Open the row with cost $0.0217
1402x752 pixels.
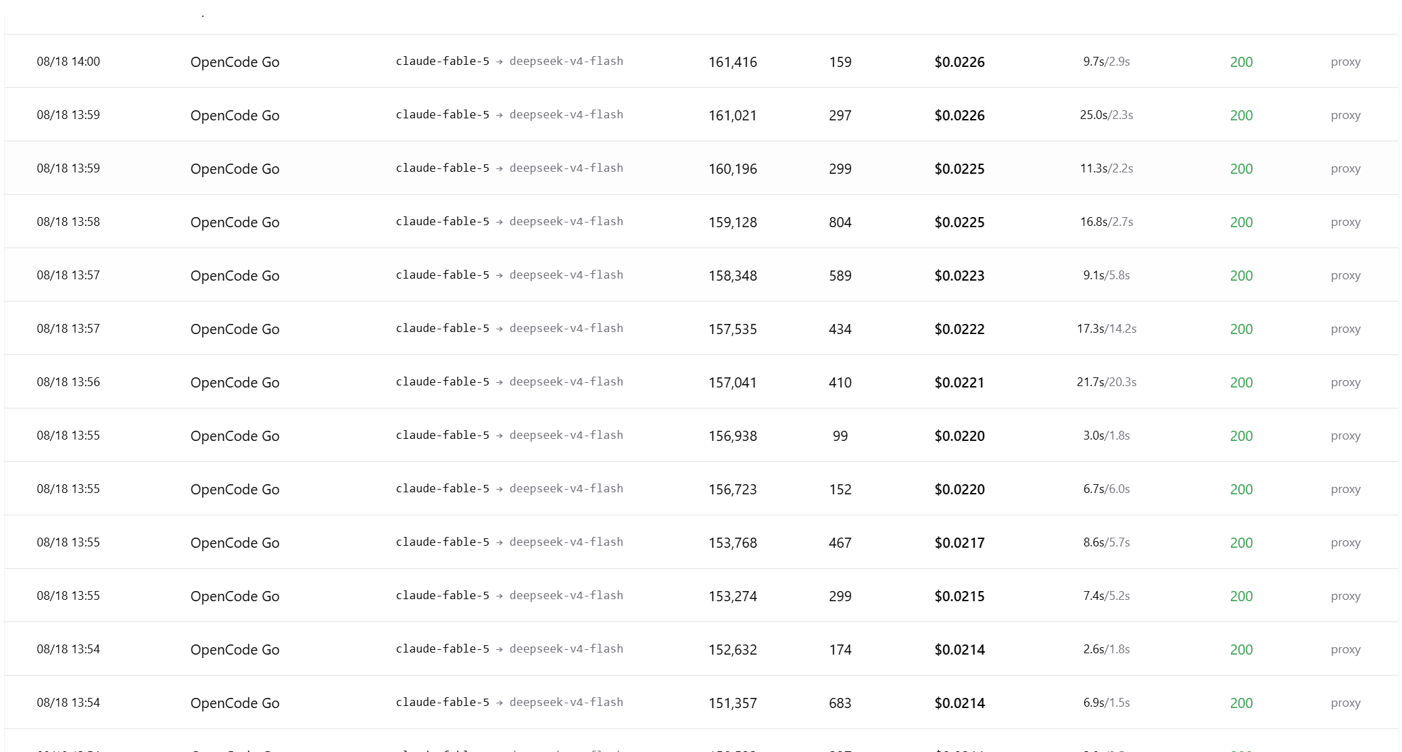(701, 542)
